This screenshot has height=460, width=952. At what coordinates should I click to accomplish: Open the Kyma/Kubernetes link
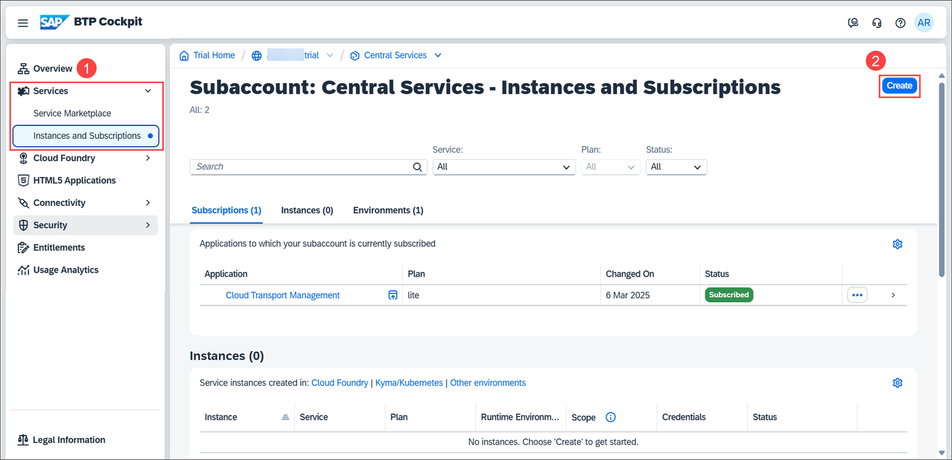click(409, 383)
